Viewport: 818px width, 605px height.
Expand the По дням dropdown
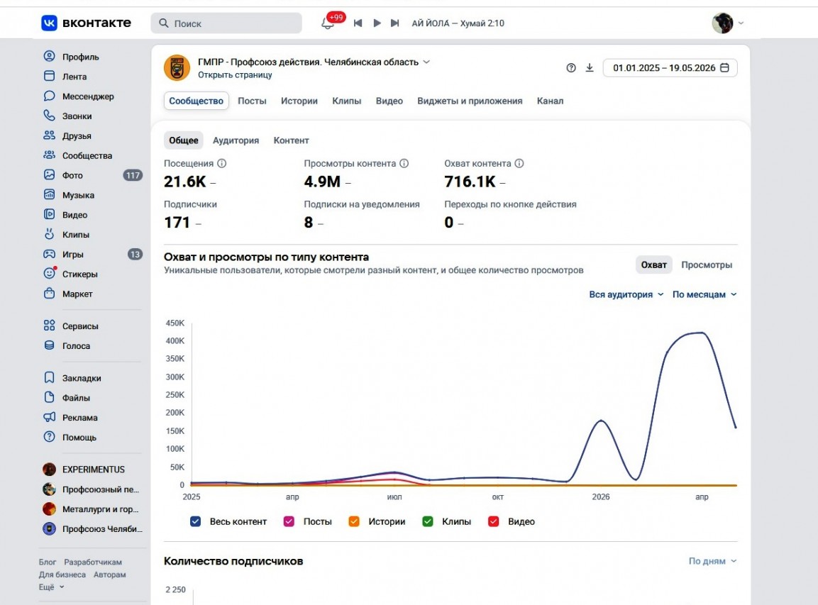click(712, 560)
